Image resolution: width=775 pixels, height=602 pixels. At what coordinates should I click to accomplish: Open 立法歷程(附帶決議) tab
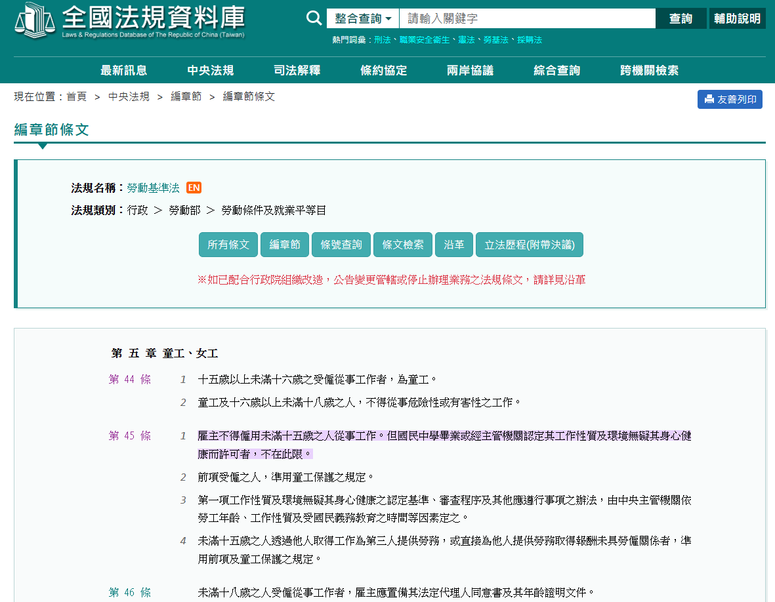point(529,245)
